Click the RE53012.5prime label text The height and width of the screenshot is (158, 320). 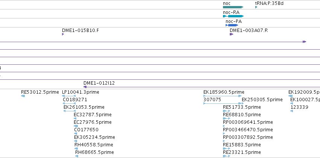pyautogui.click(x=40, y=92)
